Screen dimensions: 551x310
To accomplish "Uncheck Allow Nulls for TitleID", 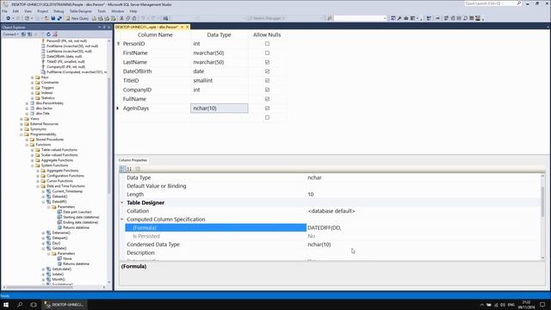I will pyautogui.click(x=267, y=80).
